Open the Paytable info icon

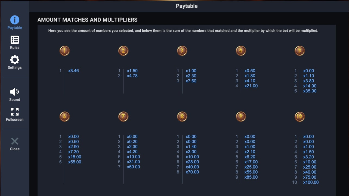(14, 20)
